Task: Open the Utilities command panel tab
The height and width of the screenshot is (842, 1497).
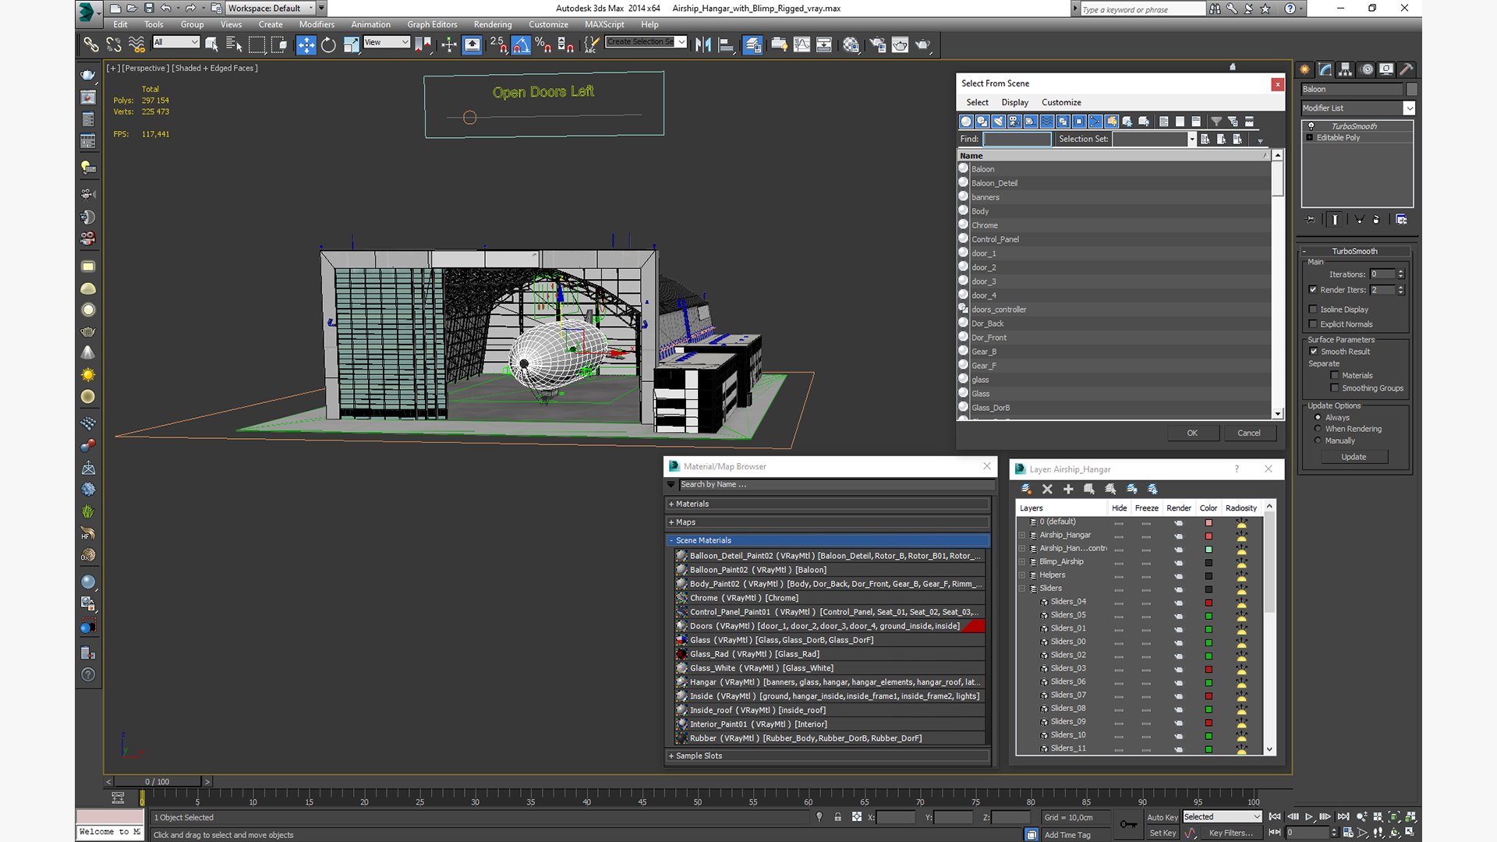Action: click(1407, 69)
